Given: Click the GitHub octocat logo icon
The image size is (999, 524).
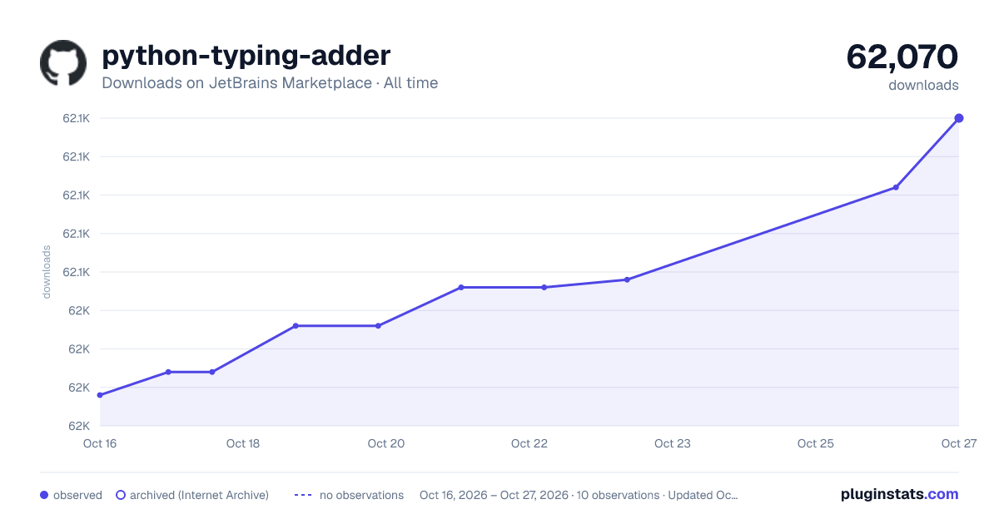Looking at the screenshot, I should tap(63, 63).
